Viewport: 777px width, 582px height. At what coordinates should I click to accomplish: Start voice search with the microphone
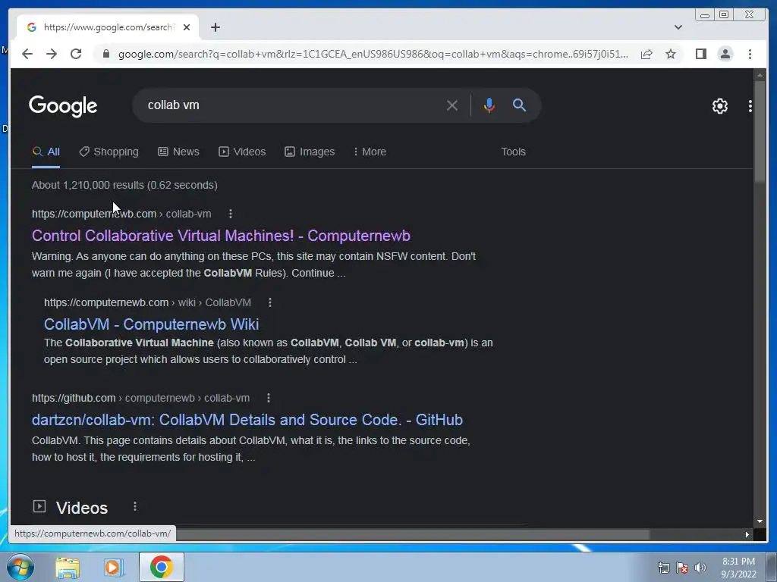pos(489,105)
